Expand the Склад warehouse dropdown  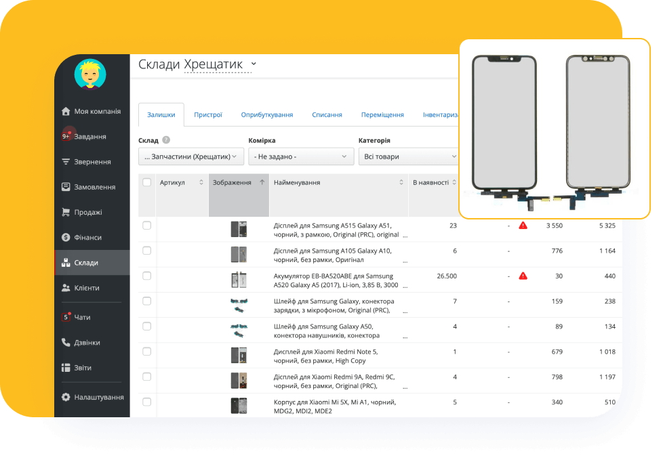coord(190,156)
